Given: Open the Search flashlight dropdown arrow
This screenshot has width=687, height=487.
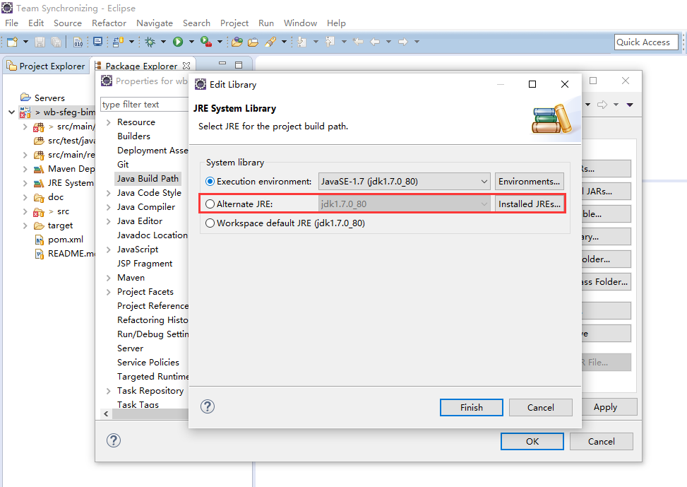Looking at the screenshot, I should pyautogui.click(x=284, y=42).
